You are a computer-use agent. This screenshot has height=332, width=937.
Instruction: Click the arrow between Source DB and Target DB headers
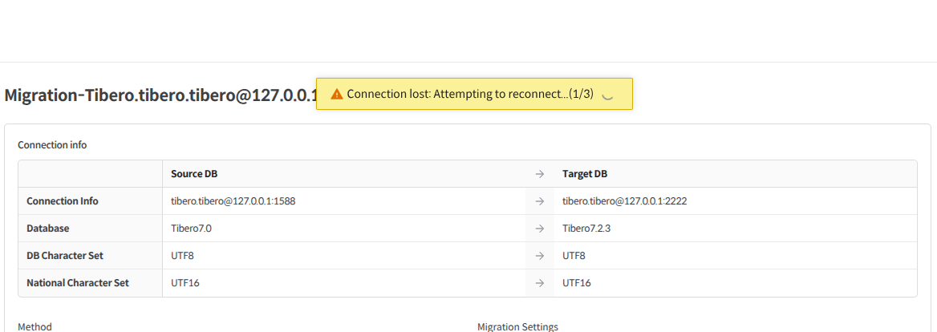point(540,174)
